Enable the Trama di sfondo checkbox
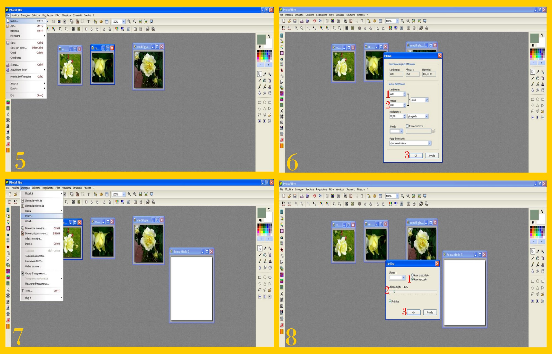The width and height of the screenshot is (552, 354). (407, 126)
